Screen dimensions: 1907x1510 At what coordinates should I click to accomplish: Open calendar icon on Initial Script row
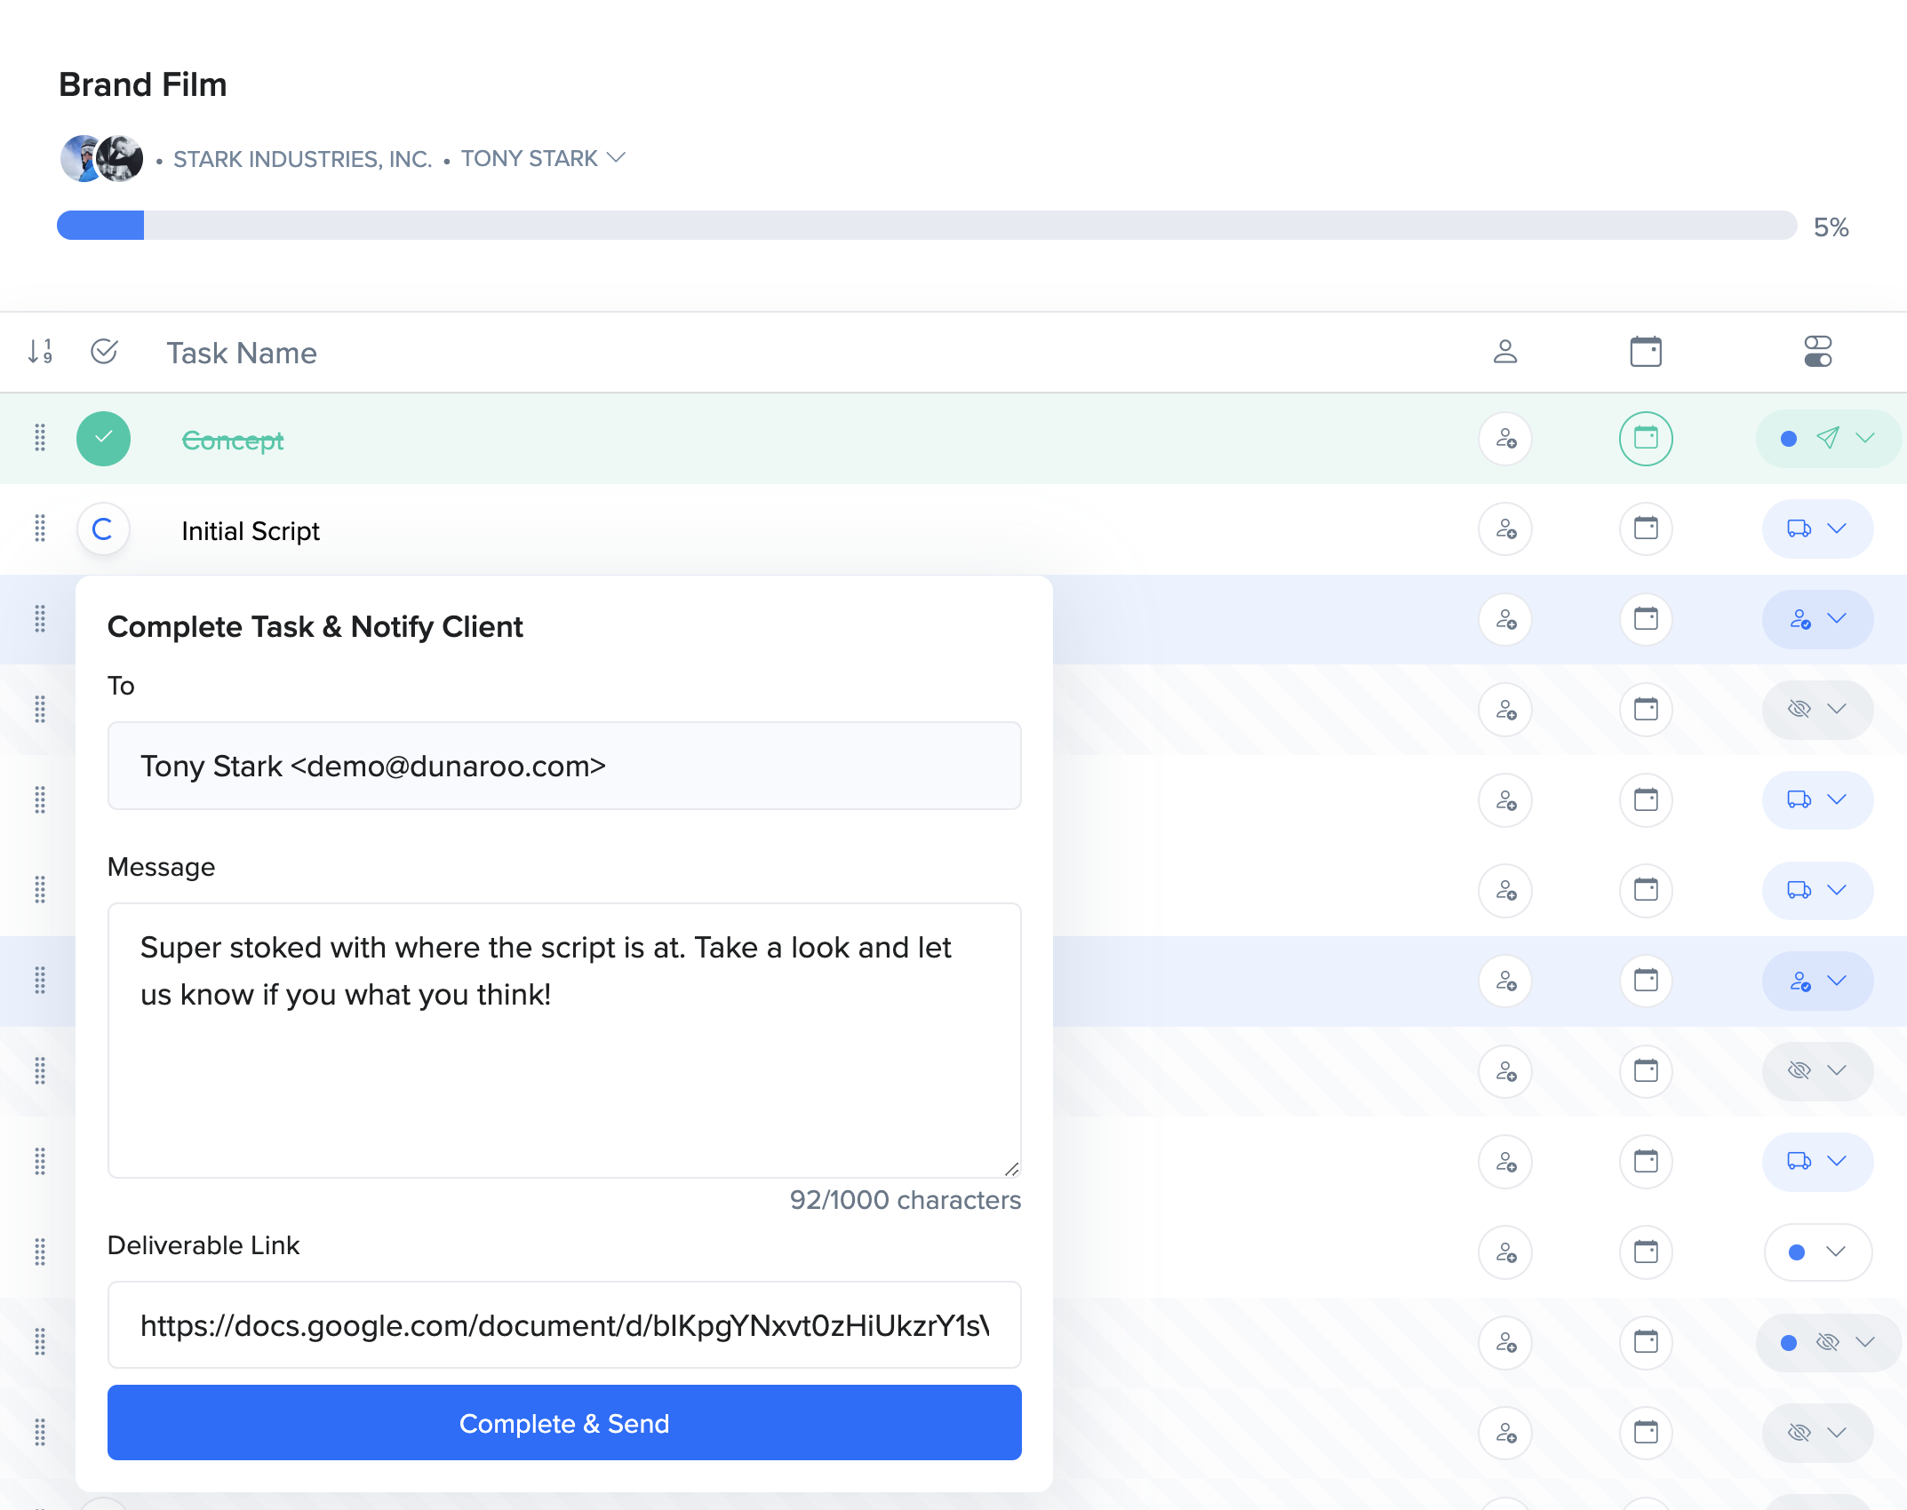1646,529
